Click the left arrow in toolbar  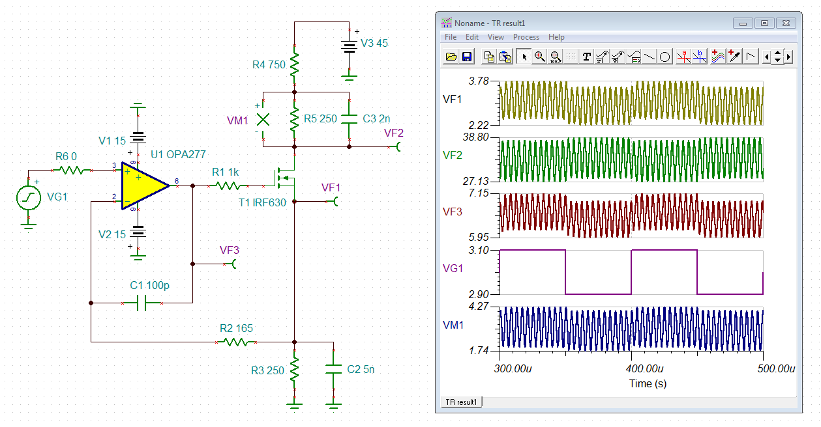tap(768, 57)
